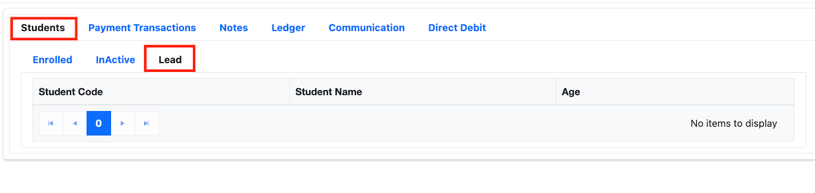Go to the first page of results
Viewport: 815px width, 193px height.
coord(50,123)
